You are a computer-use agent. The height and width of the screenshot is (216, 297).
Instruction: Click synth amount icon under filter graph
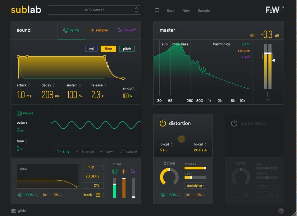click(20, 195)
